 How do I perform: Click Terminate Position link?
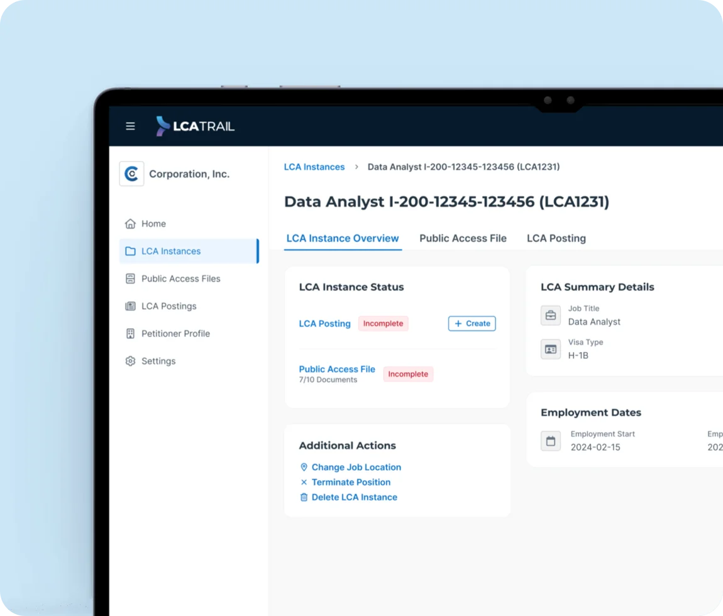click(x=351, y=482)
